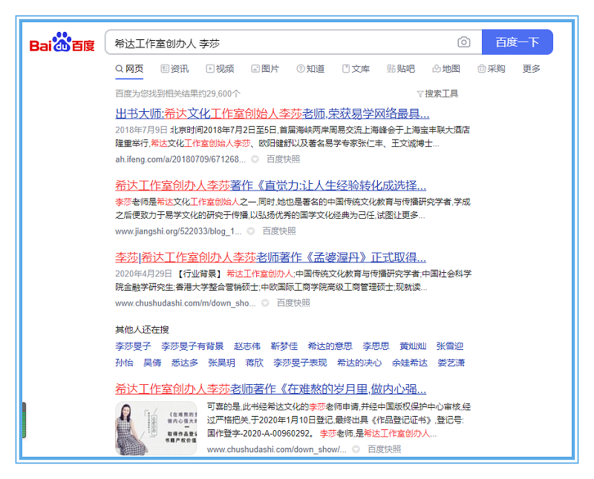Expand the dropdown arrow beside jiangshi.org URL
594x479 pixels.
tap(250, 231)
